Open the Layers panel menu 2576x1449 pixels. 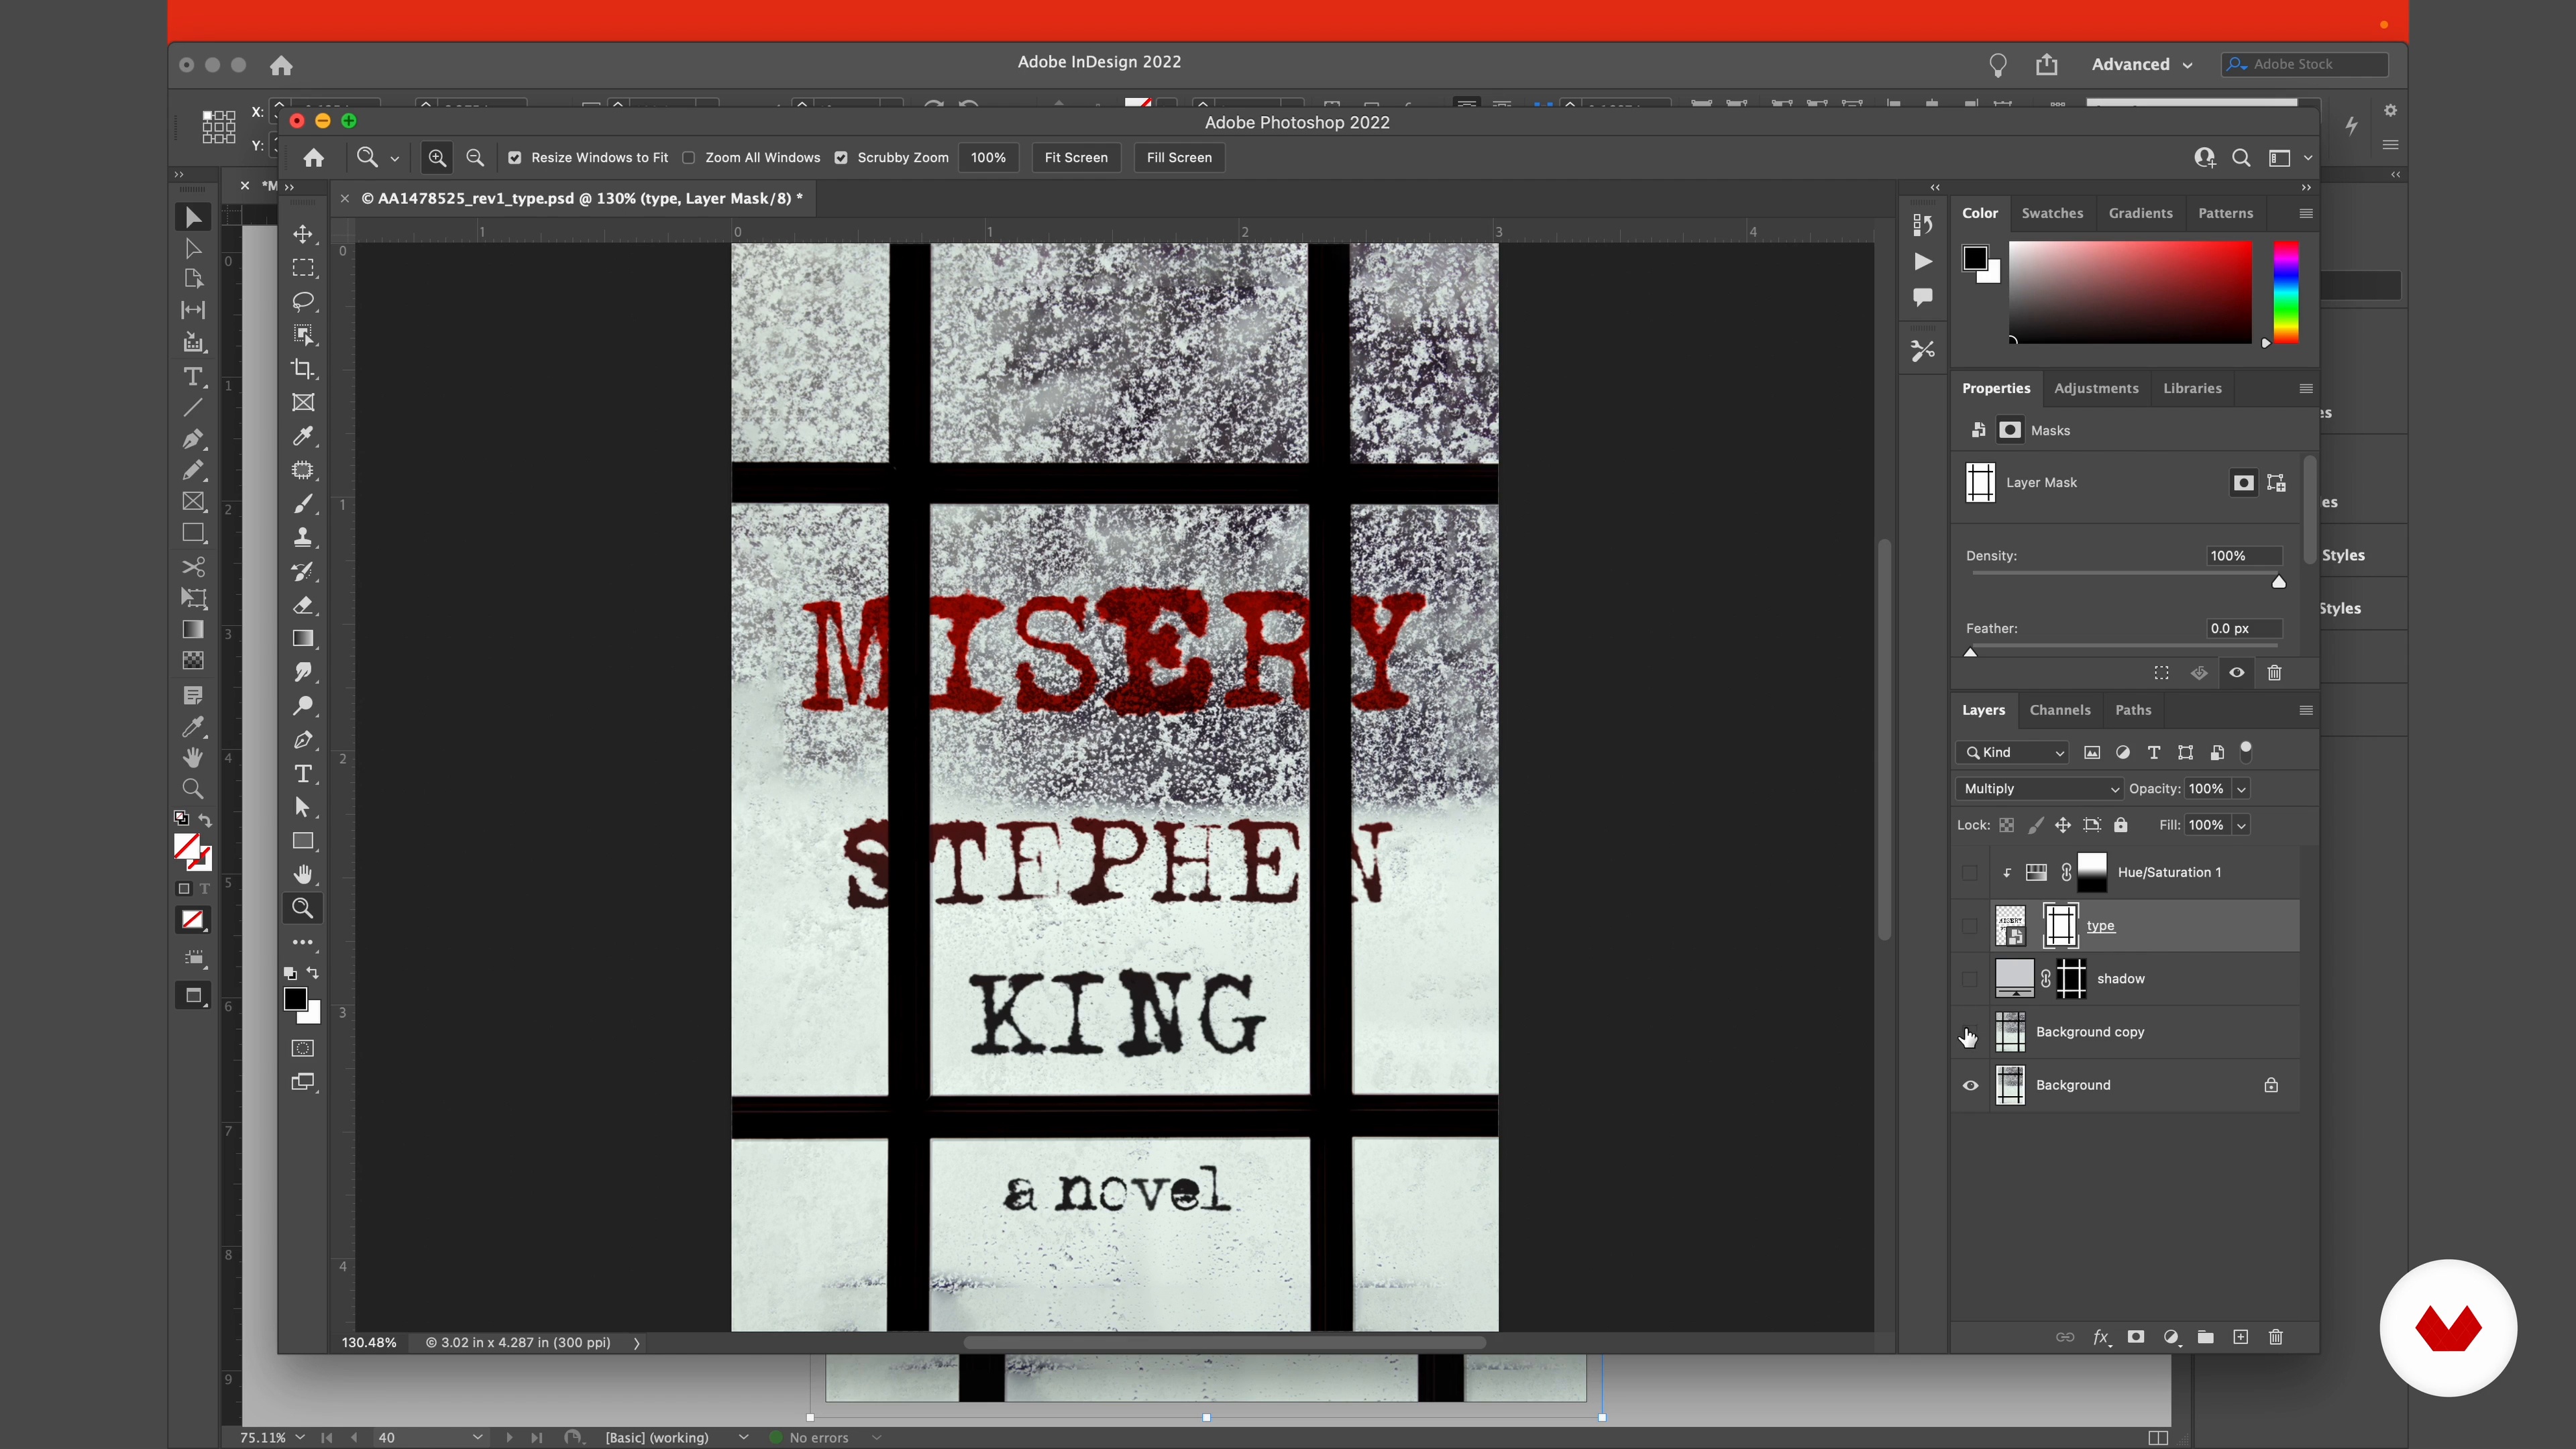[2306, 710]
